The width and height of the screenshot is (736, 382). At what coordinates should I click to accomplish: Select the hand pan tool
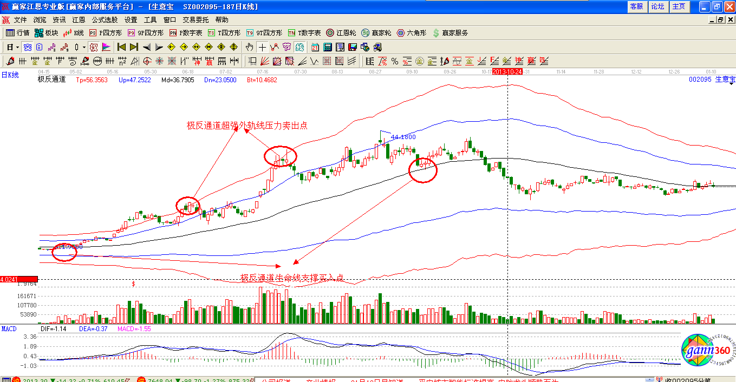(250, 47)
